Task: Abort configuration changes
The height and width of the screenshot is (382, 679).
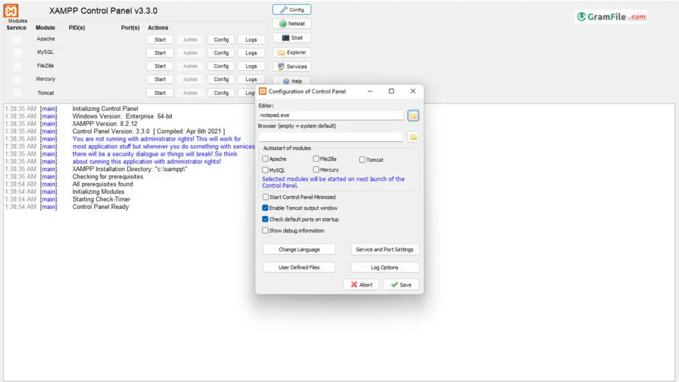Action: 361,285
